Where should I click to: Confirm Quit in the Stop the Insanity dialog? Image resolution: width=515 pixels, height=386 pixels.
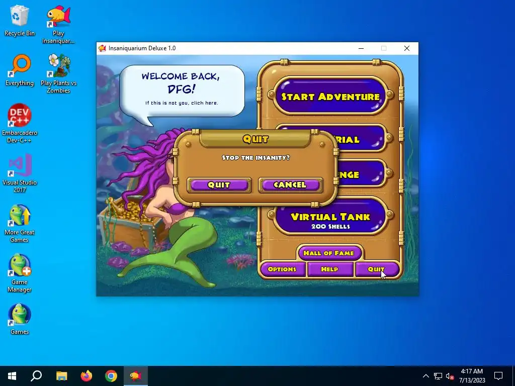tap(219, 185)
